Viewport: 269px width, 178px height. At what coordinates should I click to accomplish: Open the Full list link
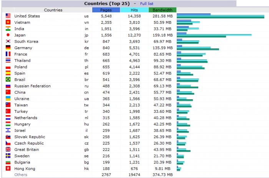pyautogui.click(x=147, y=3)
